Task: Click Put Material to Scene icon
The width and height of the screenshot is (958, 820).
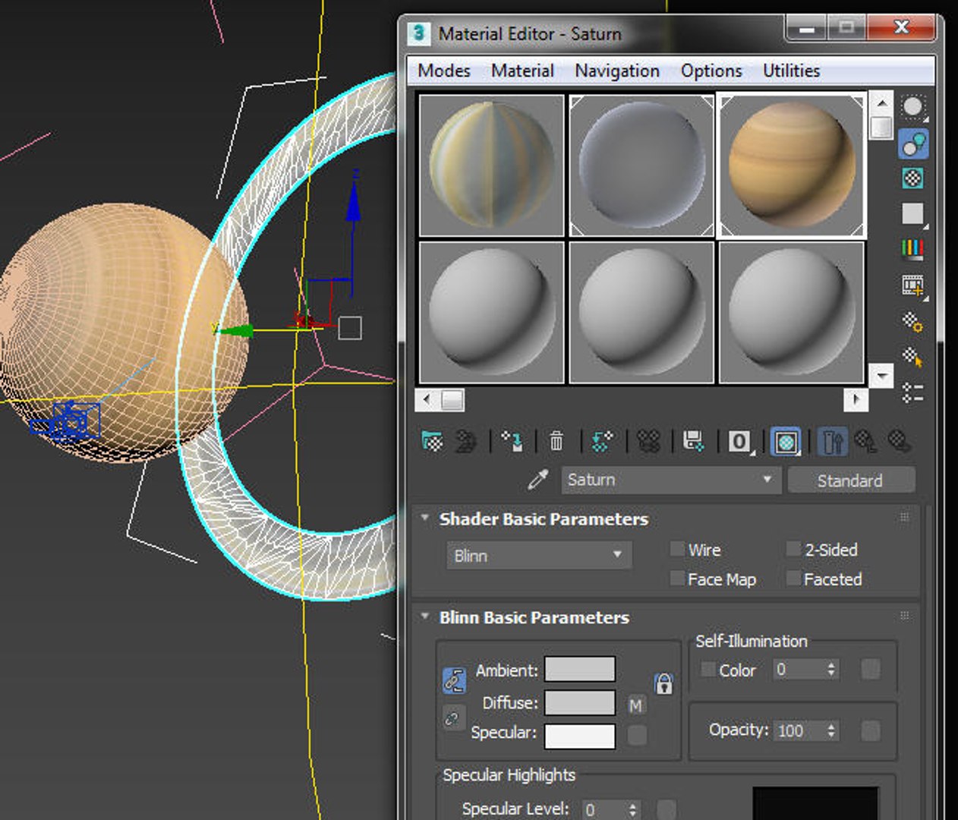Action: tap(465, 441)
